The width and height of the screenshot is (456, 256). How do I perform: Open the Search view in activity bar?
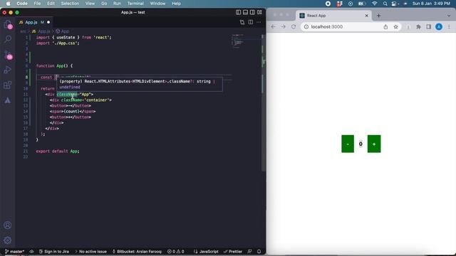(x=8, y=39)
